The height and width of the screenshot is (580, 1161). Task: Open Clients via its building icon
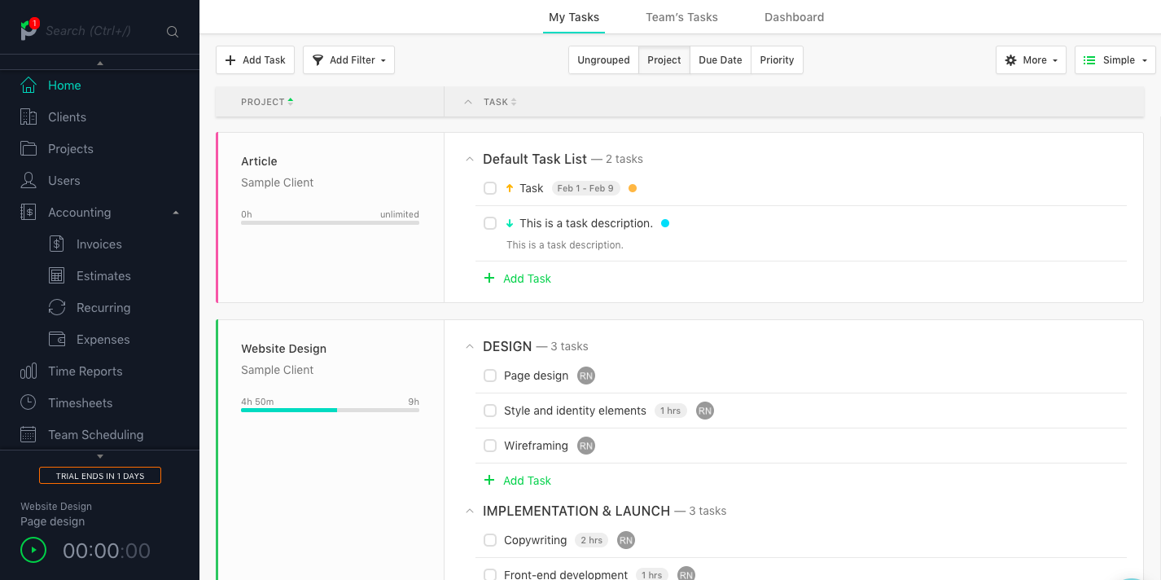28,117
